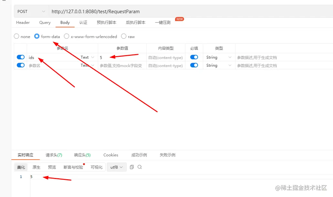The width and height of the screenshot is (333, 197).
Task: Click the description field for ids row
Action: 284,57
